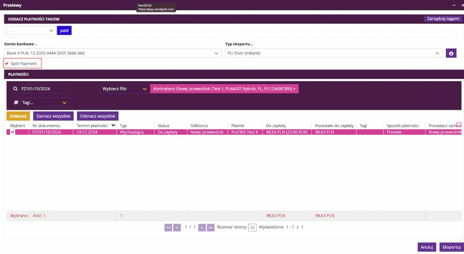The height and width of the screenshot is (254, 464).
Task: Click the Przelew payment method cell
Action: click(x=404, y=132)
